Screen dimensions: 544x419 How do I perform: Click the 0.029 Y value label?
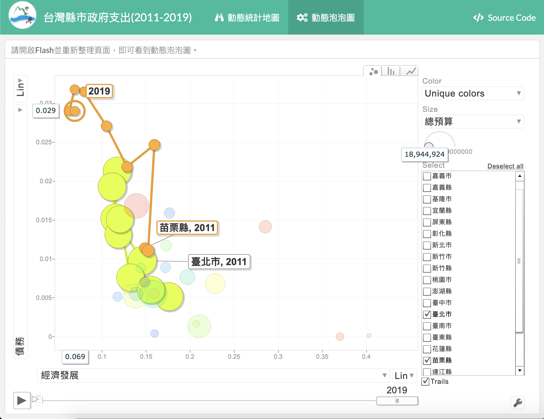tap(46, 111)
